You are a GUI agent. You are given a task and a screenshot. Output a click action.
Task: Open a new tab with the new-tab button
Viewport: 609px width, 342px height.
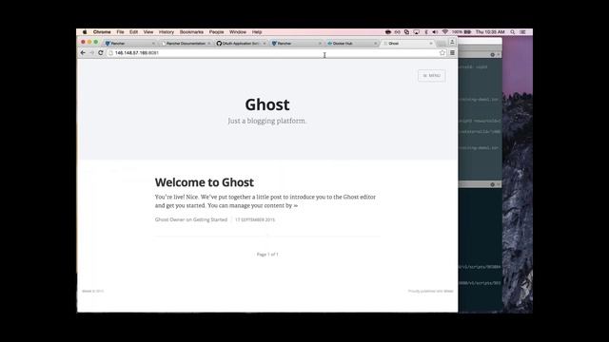[441, 44]
